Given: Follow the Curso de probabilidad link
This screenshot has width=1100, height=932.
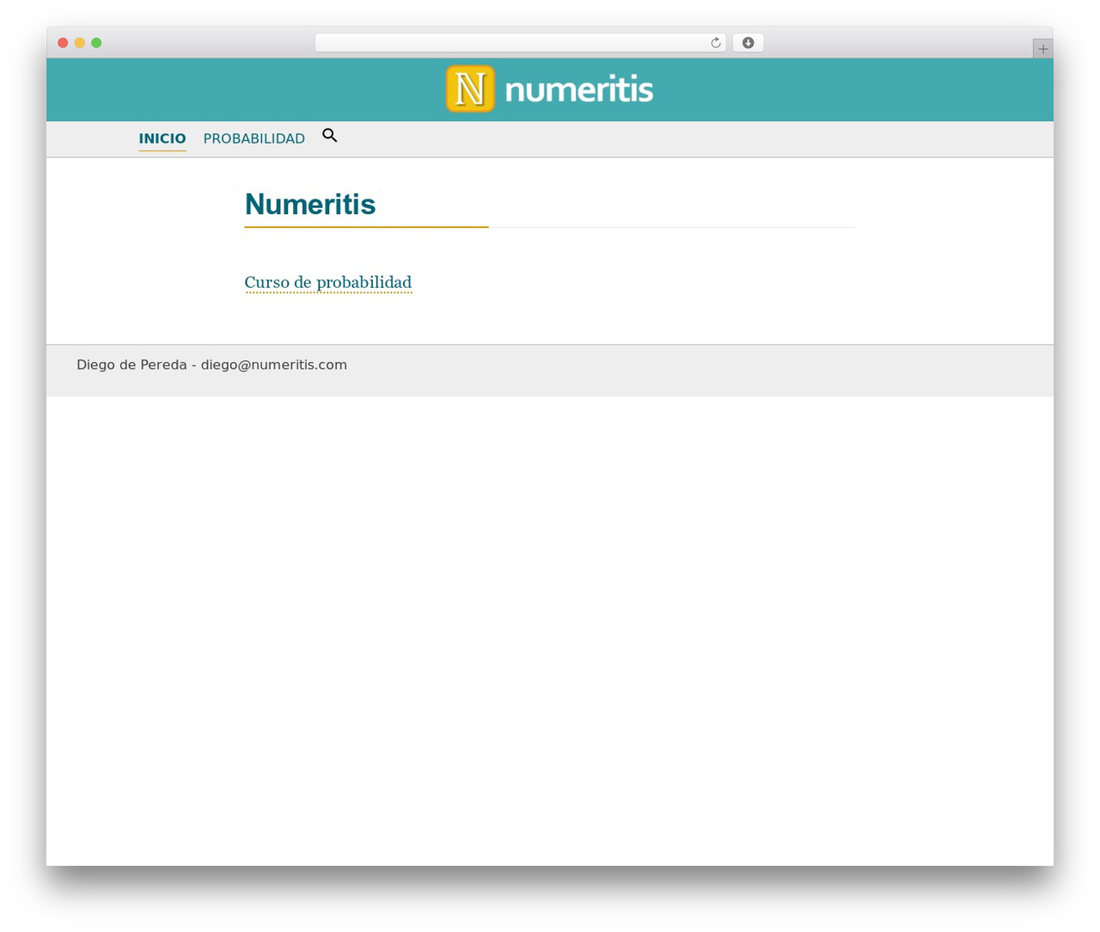Looking at the screenshot, I should point(328,282).
